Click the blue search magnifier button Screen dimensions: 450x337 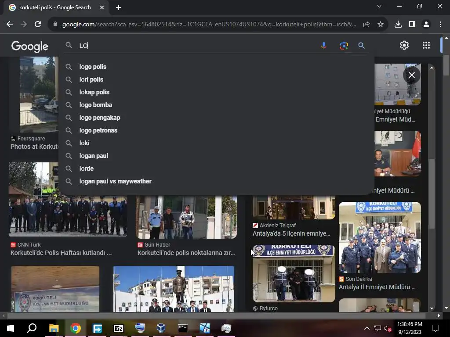tap(361, 46)
